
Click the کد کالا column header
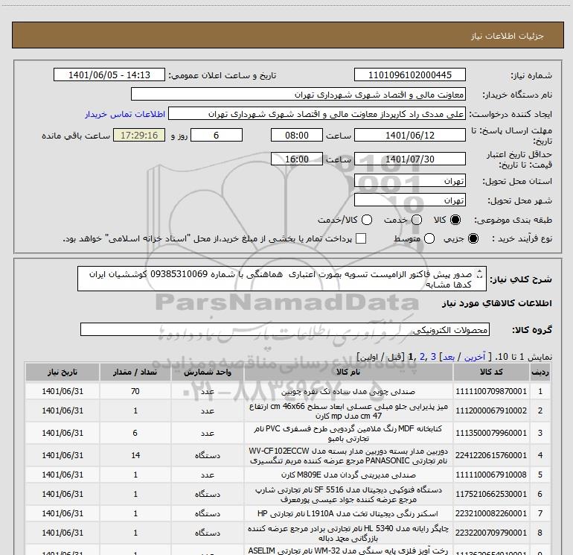point(491,372)
